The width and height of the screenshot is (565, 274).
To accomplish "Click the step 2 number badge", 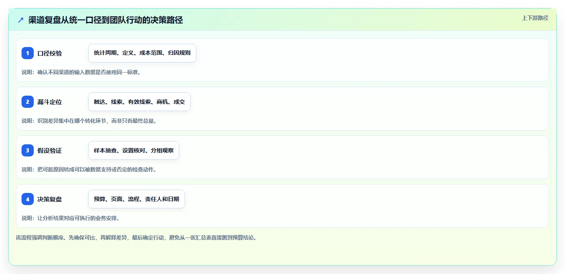I will pyautogui.click(x=28, y=102).
